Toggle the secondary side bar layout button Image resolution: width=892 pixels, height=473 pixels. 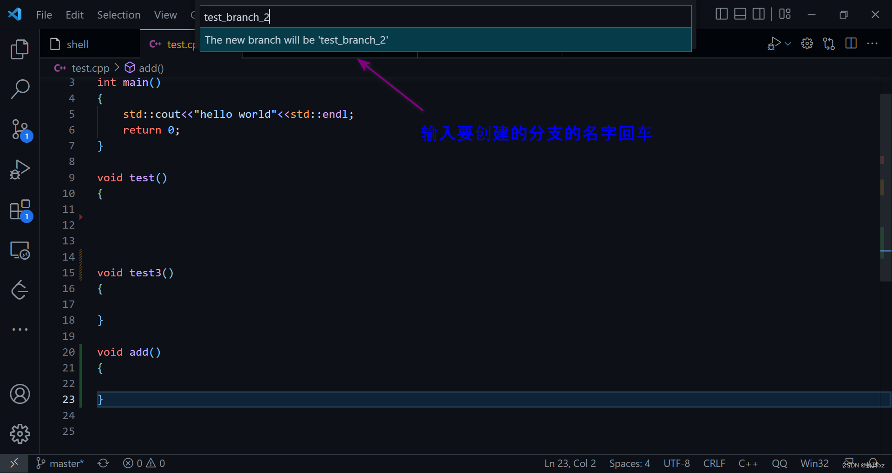click(759, 14)
